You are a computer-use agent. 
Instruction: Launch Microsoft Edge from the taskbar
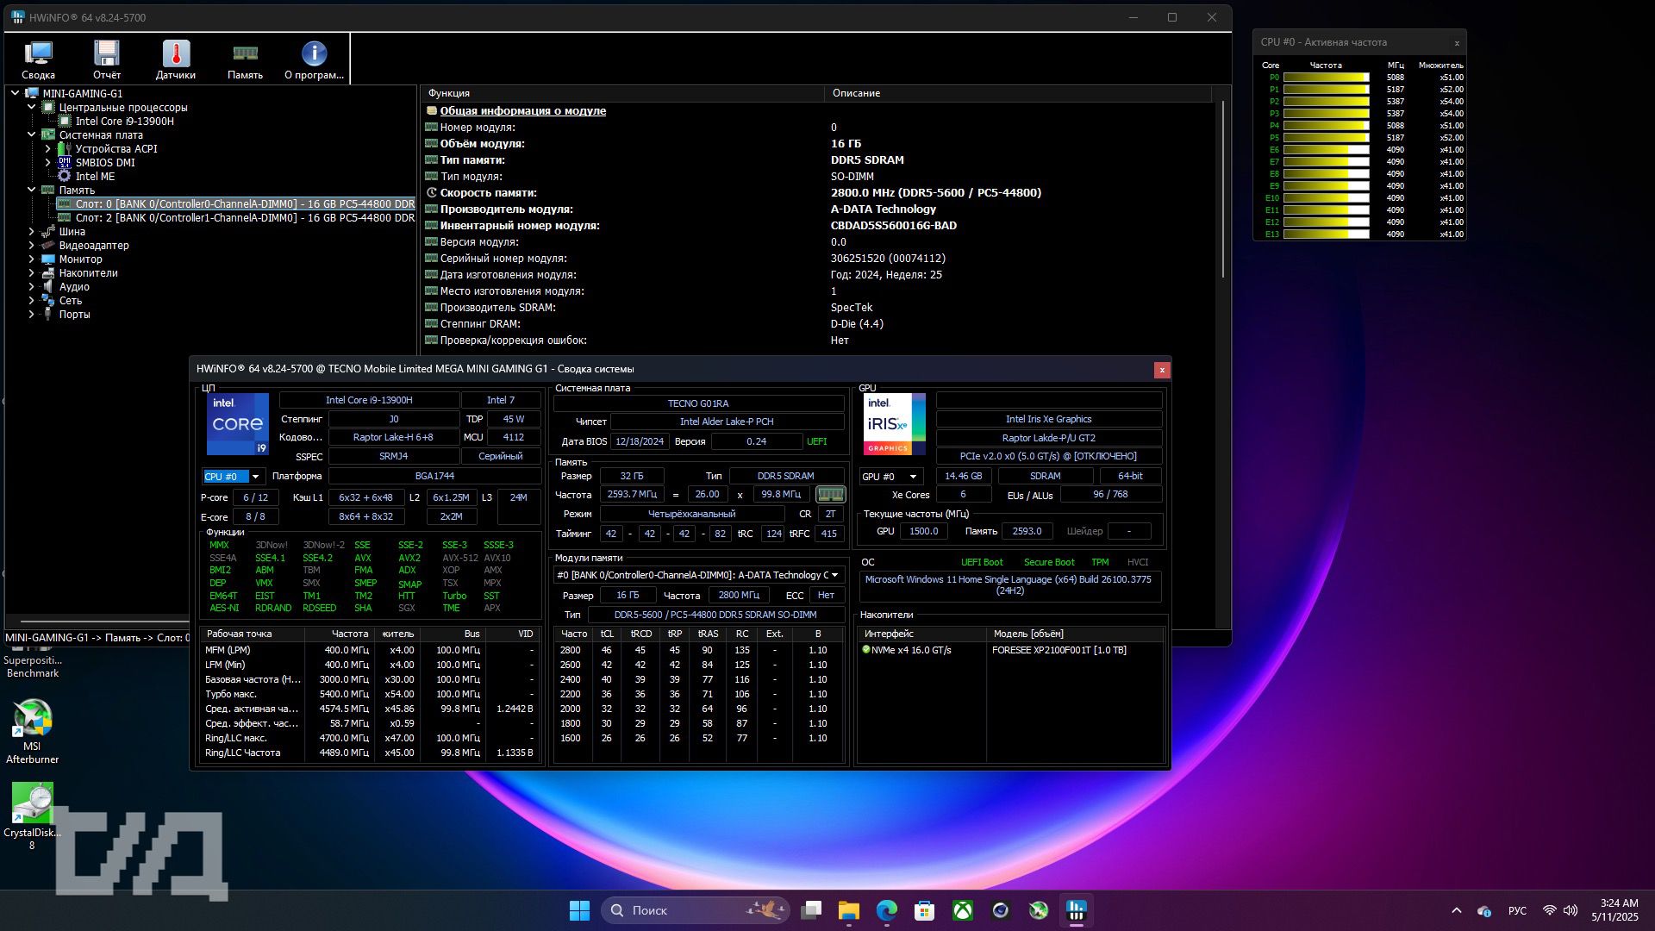coord(887,910)
